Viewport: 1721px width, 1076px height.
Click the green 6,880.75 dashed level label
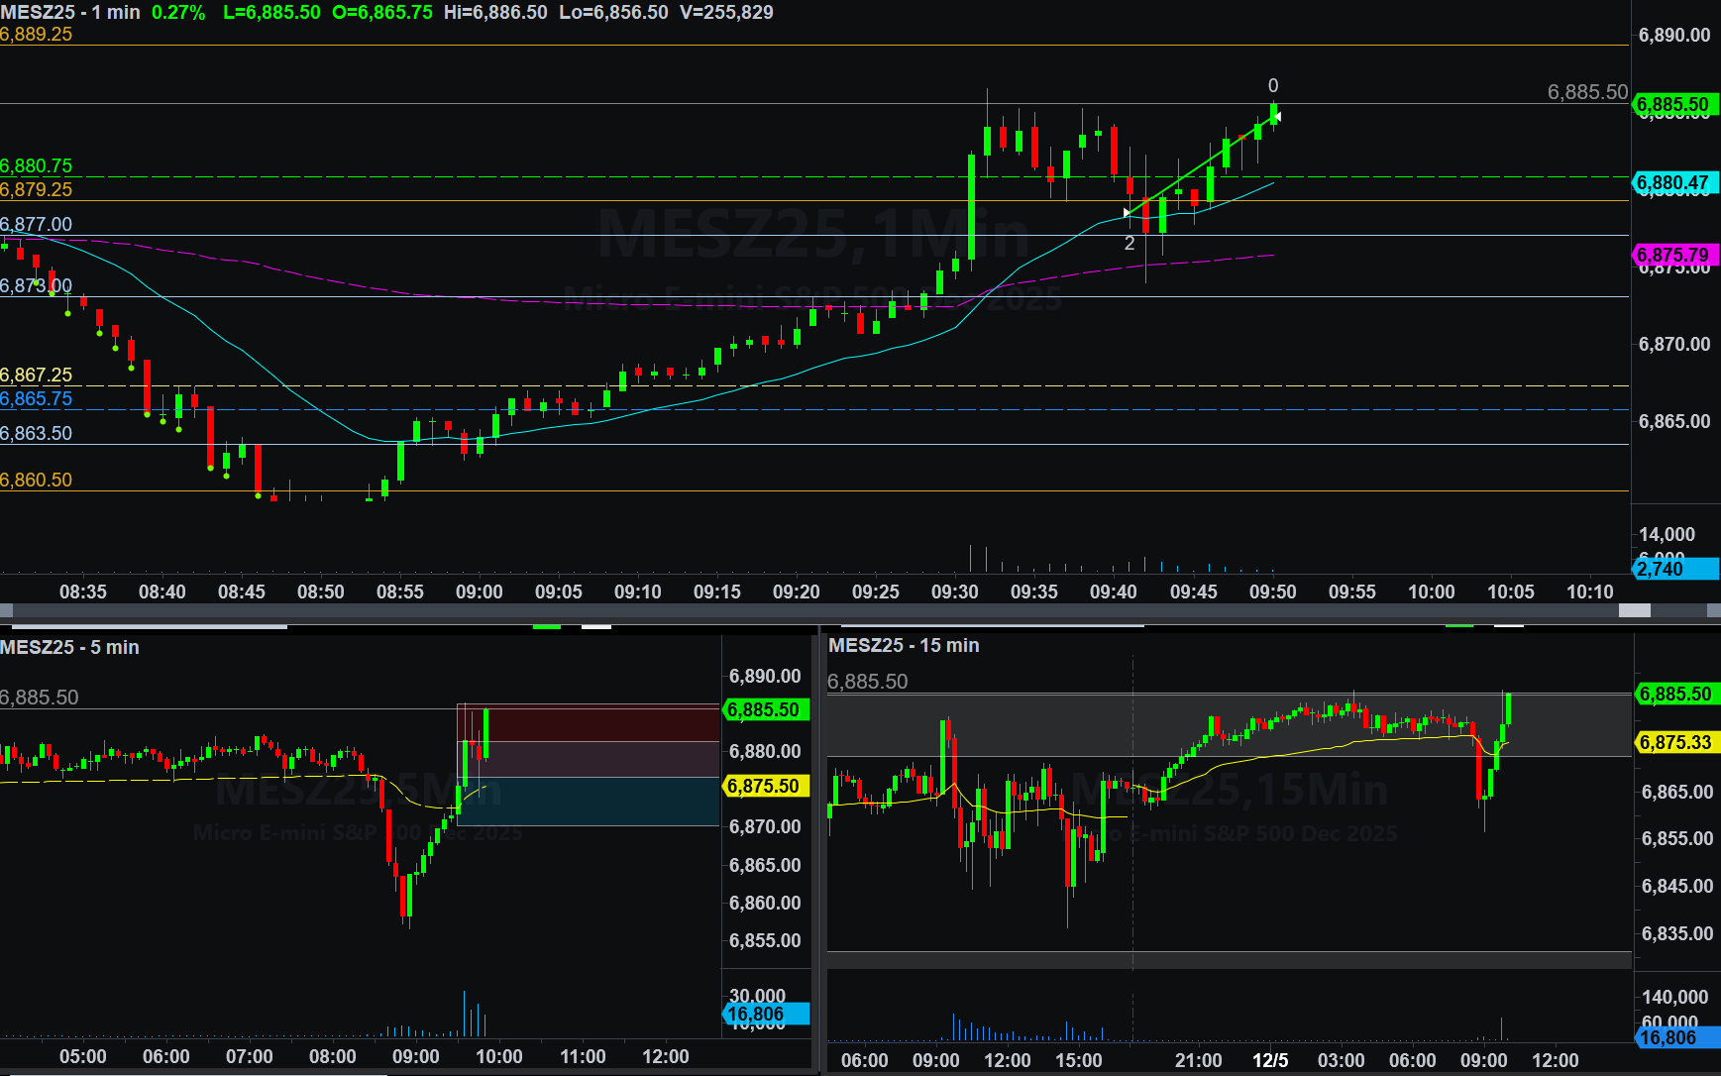pos(37,165)
